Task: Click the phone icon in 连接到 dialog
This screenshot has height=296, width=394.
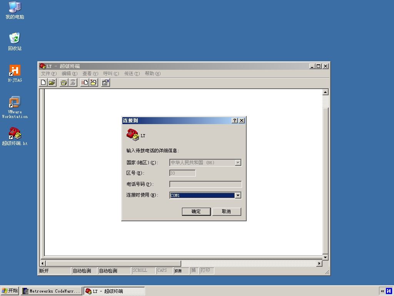Action: pyautogui.click(x=133, y=135)
